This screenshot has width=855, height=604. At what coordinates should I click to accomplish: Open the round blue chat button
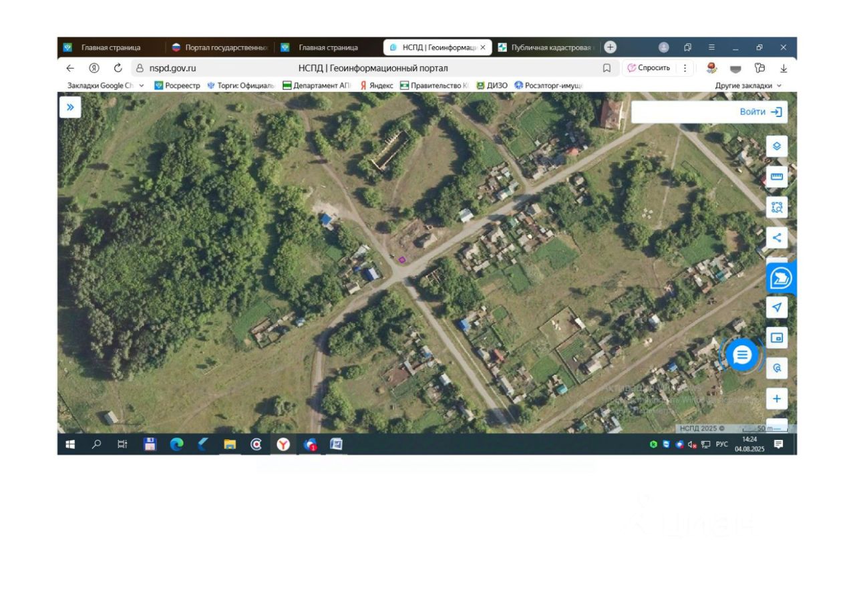click(x=742, y=355)
